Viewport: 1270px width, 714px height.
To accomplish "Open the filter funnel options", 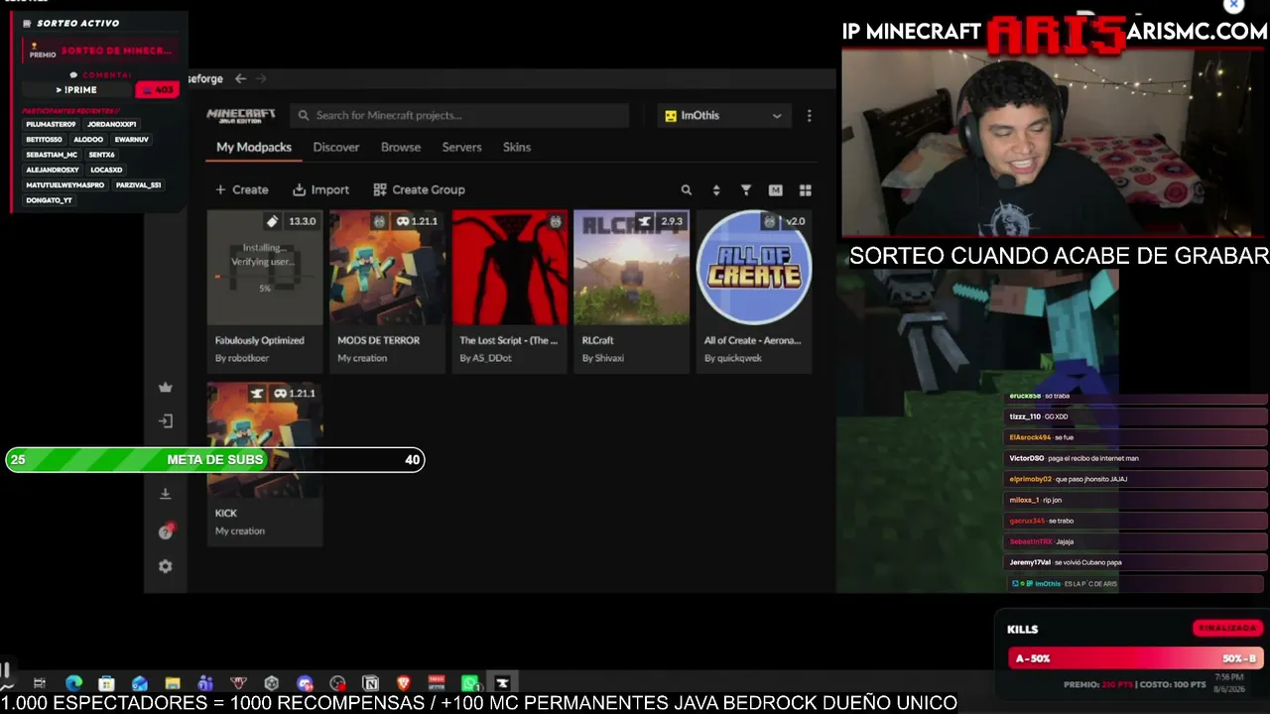I will tap(746, 189).
